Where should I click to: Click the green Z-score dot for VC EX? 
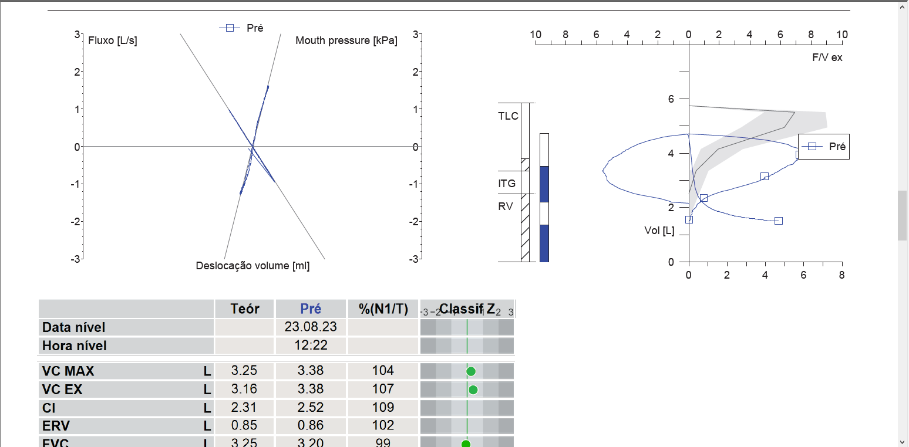(x=473, y=390)
